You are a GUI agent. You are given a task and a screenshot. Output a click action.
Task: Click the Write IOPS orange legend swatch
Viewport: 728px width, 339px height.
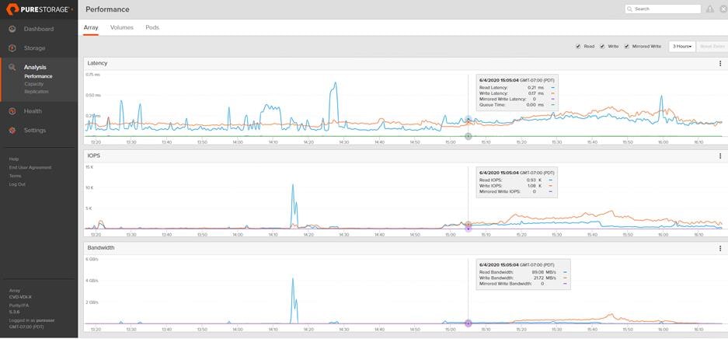pyautogui.click(x=552, y=185)
